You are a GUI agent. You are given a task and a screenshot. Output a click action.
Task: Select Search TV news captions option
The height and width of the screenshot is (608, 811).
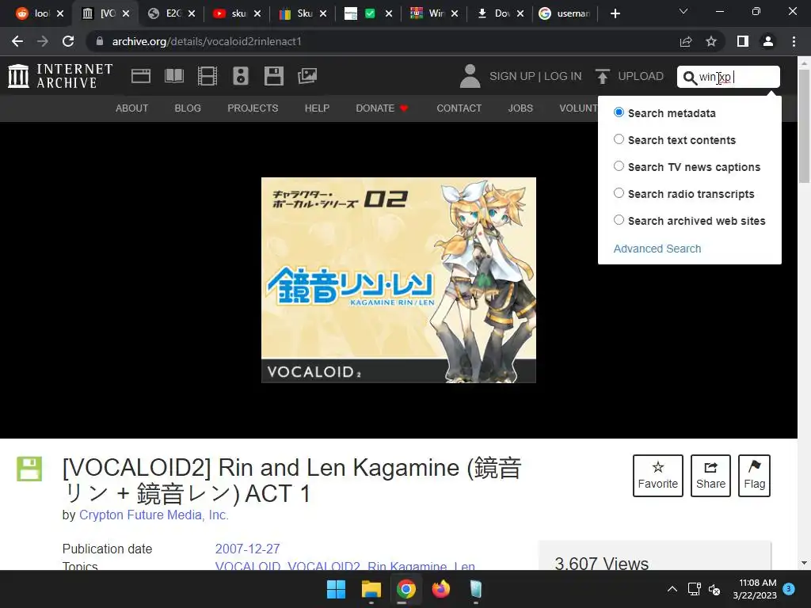[x=619, y=166]
